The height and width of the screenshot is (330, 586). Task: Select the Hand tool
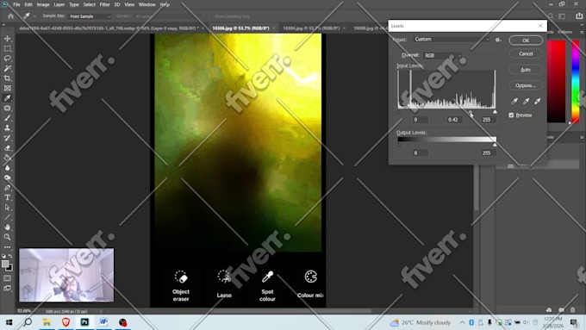point(7,227)
